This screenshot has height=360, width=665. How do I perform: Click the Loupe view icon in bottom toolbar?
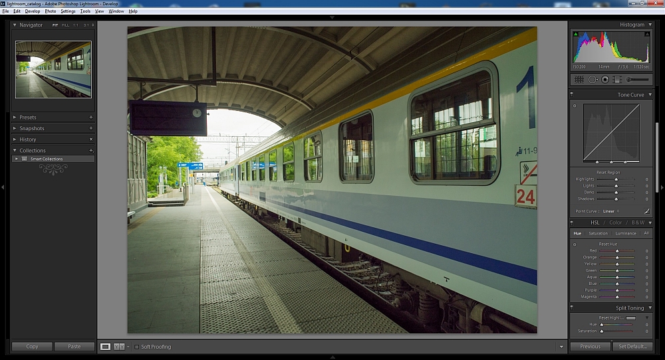105,347
